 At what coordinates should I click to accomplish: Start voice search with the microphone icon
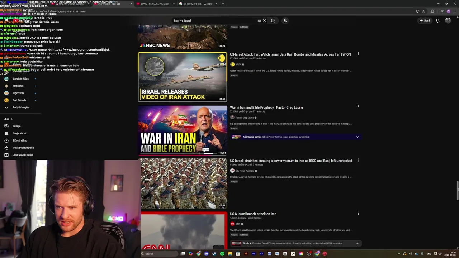coord(285,20)
